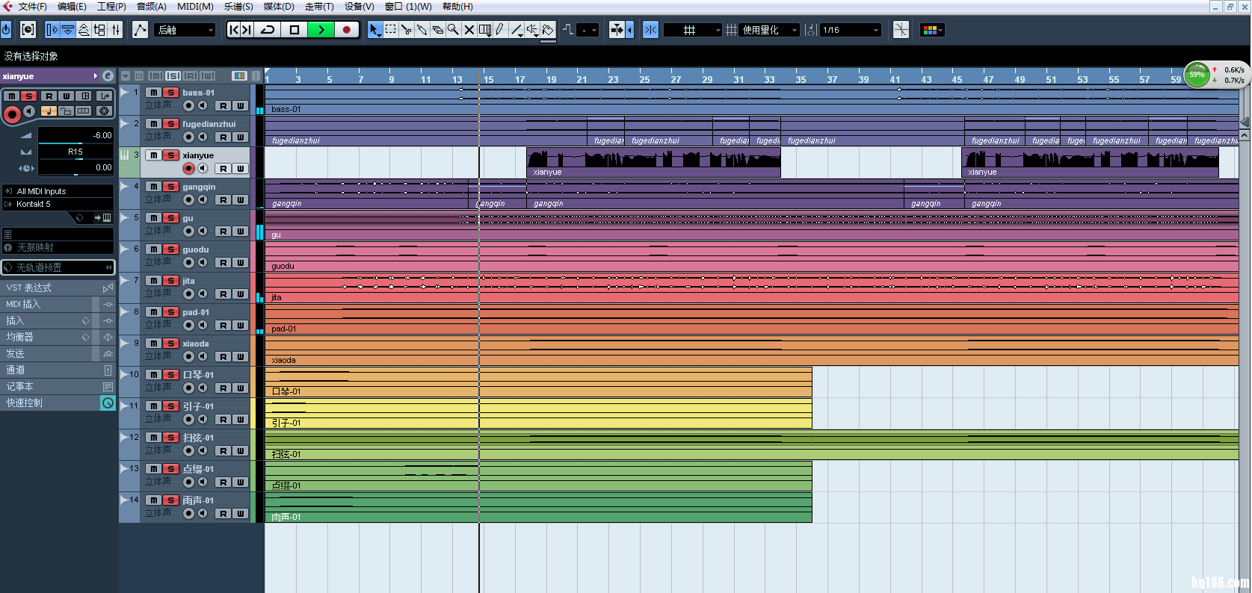Viewport: 1252px width, 593px height.
Task: Show the Inspector panel icon
Action: click(x=52, y=30)
